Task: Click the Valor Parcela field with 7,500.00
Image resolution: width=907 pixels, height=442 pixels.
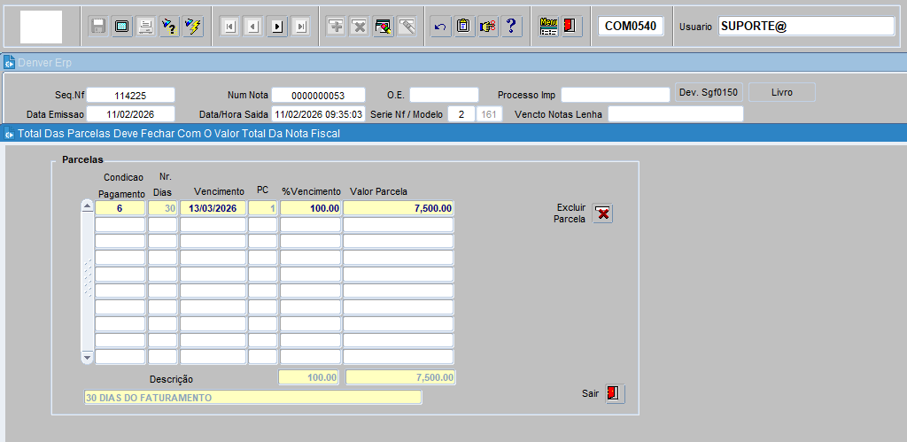Action: 399,208
